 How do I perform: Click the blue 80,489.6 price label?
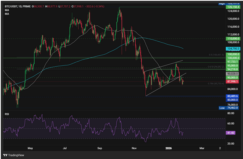tap(233, 96)
